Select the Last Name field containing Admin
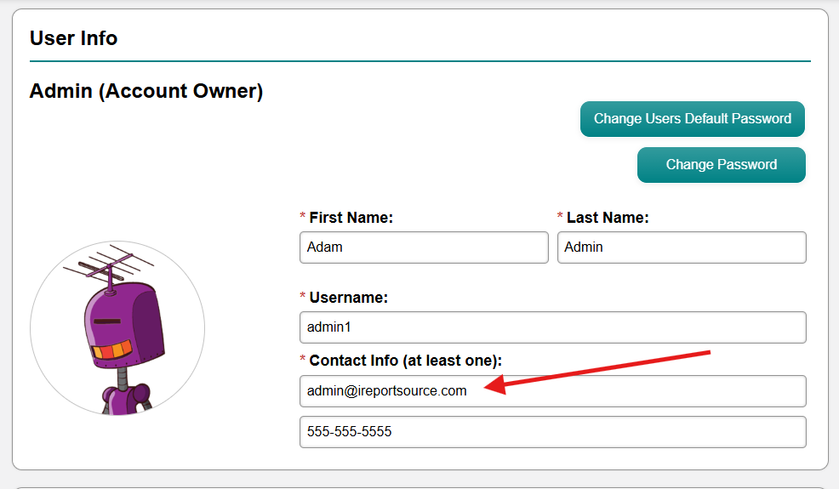The image size is (839, 489). [682, 247]
